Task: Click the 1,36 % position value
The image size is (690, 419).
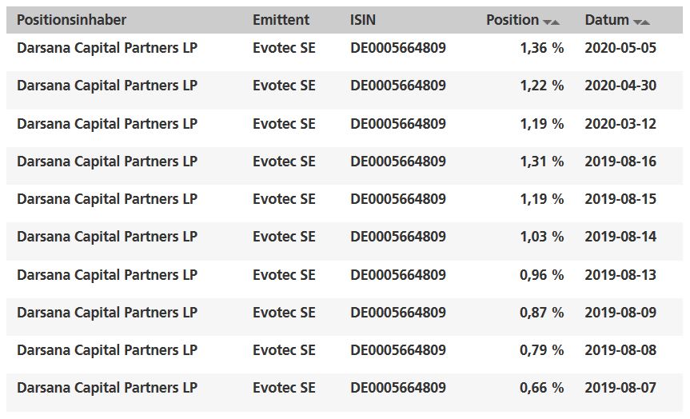Action: click(541, 48)
